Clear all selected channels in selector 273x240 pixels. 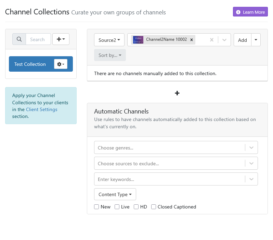pos(211,40)
